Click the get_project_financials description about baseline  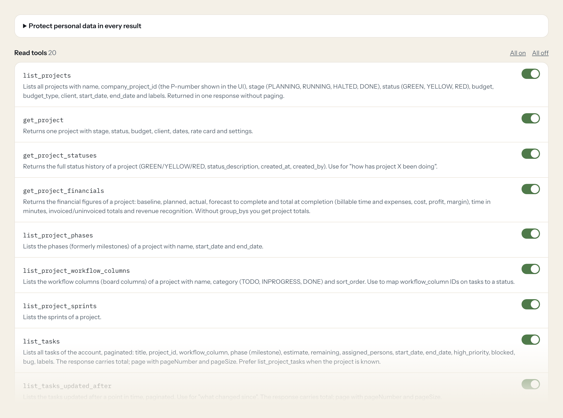click(257, 206)
